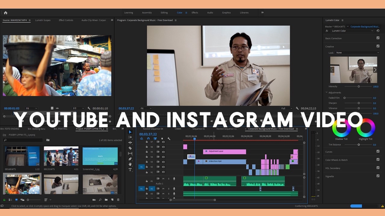Select the Hand tool

point(130,164)
